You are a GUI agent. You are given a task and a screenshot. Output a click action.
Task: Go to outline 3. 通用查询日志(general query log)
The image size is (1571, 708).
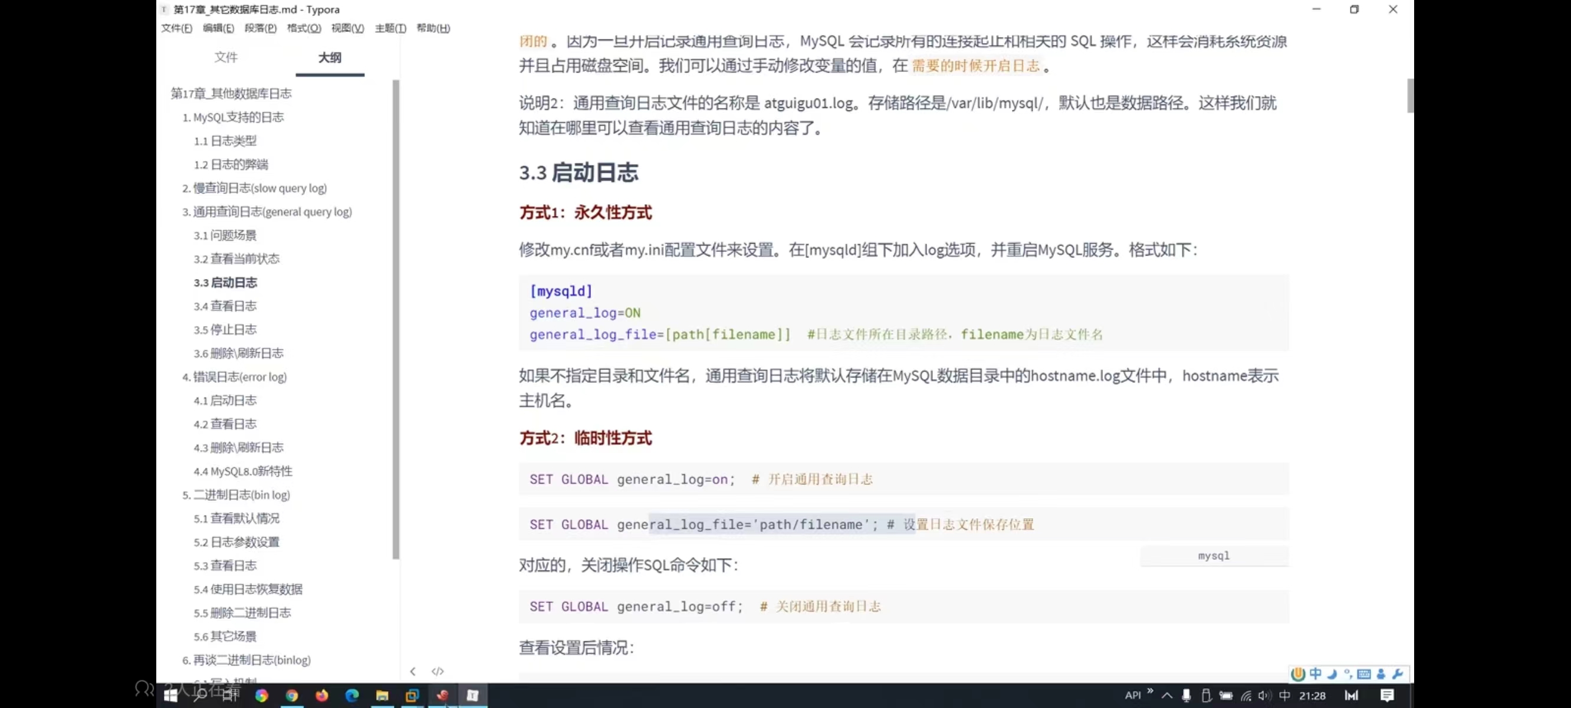coord(267,212)
